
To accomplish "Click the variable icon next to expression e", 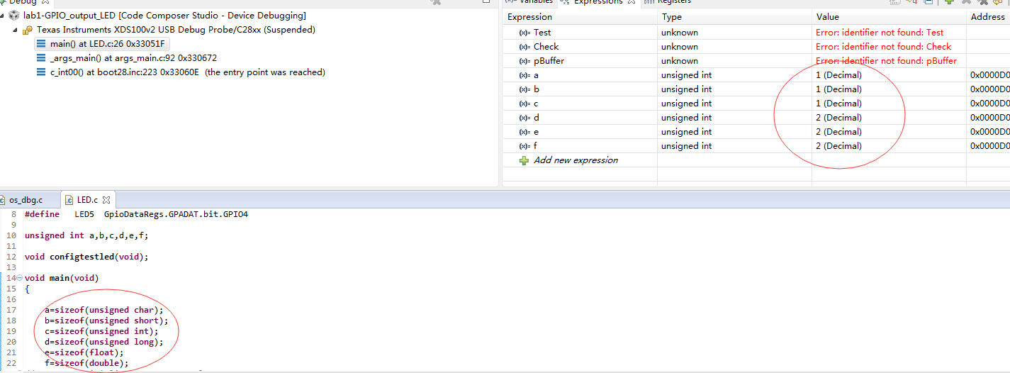I will click(524, 132).
